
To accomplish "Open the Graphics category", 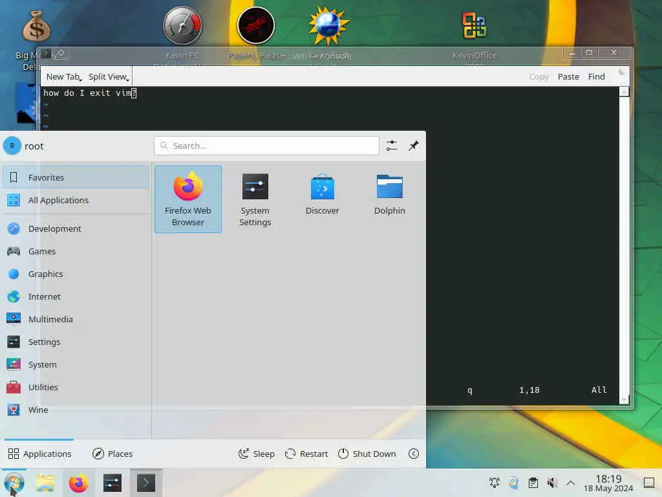I will click(x=76, y=274).
